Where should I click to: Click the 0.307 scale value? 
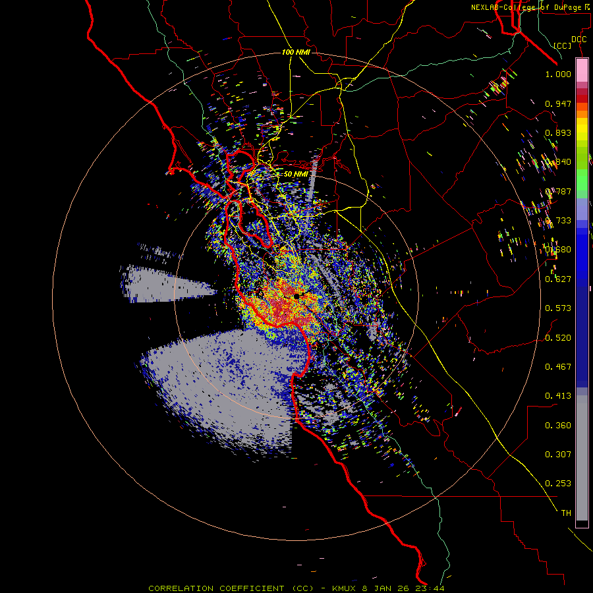(x=558, y=454)
